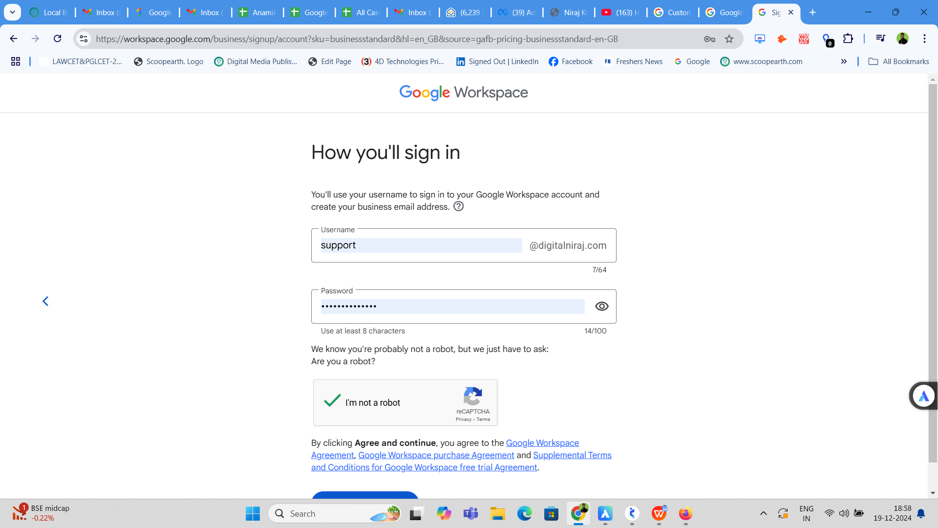Switch to the YouTube tab
This screenshot has width=938, height=528.
[620, 12]
